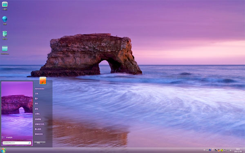The width and height of the screenshot is (245, 153).
Task: Open Administrator in the Start menu
Action: pos(40,89)
